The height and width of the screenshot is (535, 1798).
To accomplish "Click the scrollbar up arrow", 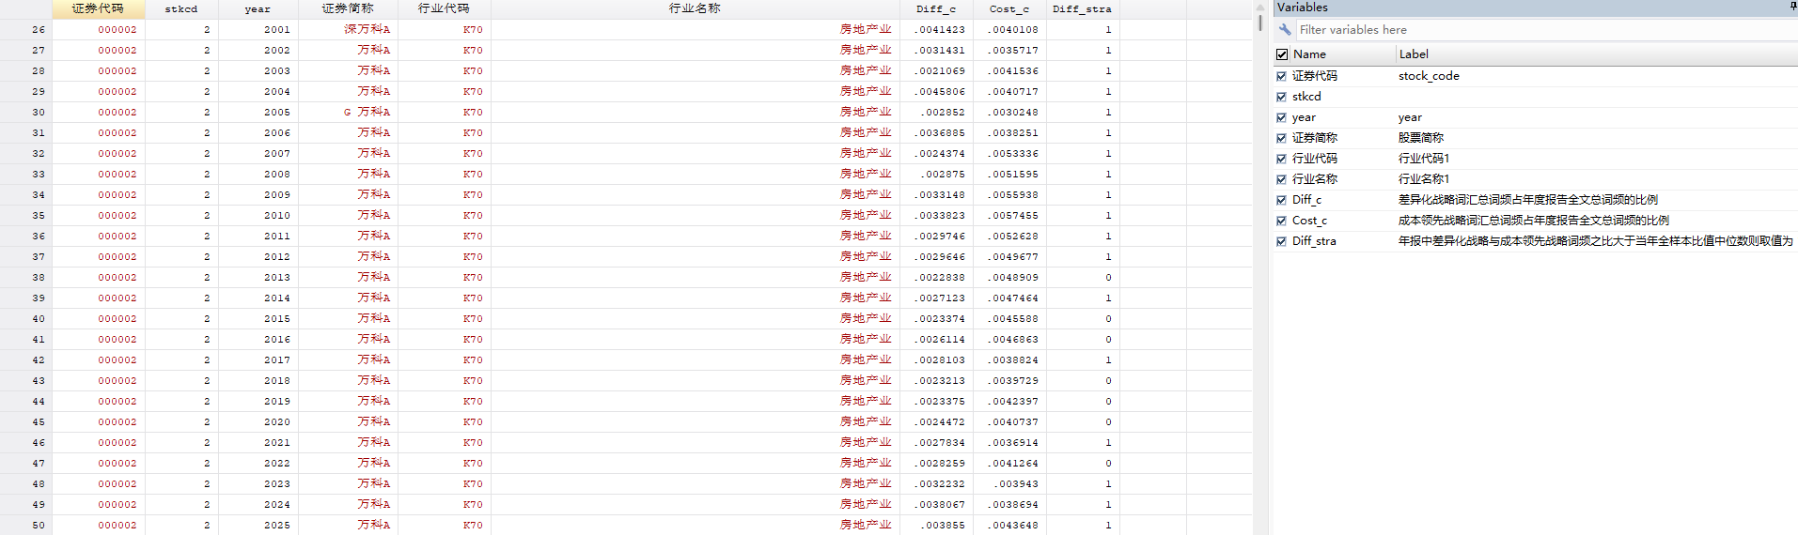I will click(1260, 7).
